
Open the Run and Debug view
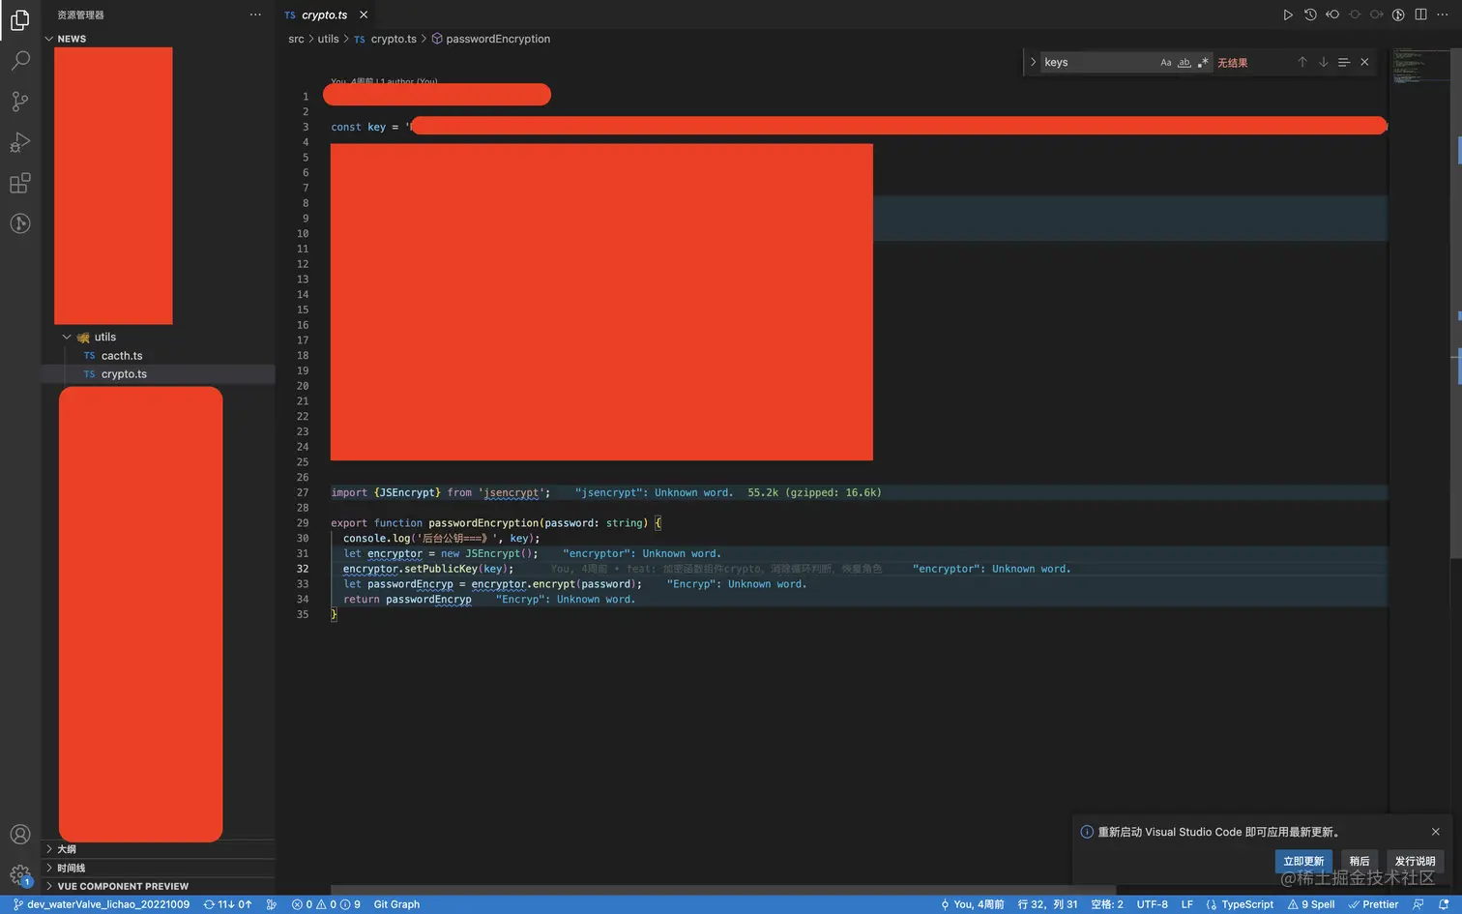pos(20,142)
